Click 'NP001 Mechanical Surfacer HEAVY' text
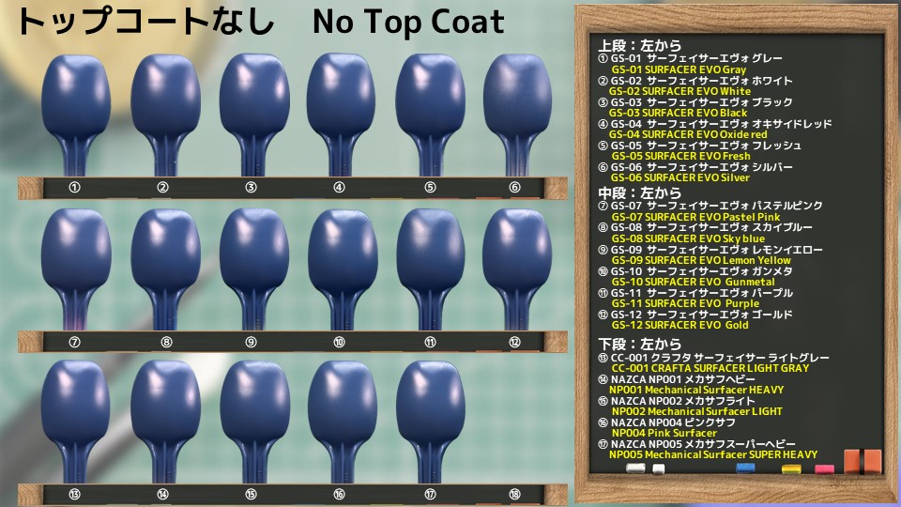The width and height of the screenshot is (901, 507). pos(696,390)
